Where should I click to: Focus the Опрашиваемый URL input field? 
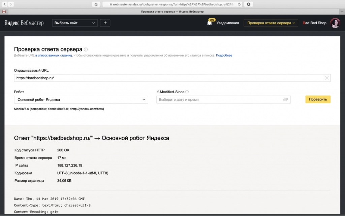click(172, 78)
